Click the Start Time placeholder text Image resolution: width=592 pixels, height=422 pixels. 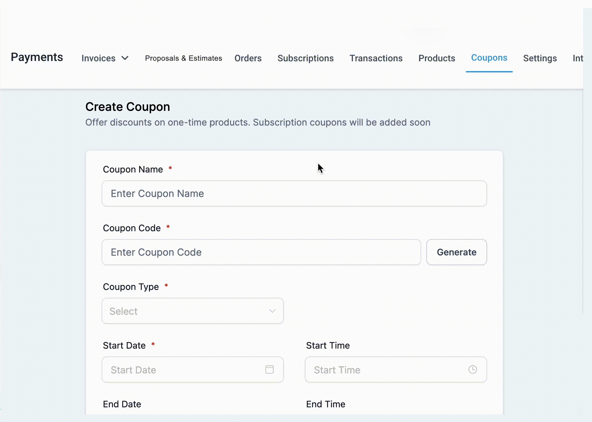pos(337,370)
